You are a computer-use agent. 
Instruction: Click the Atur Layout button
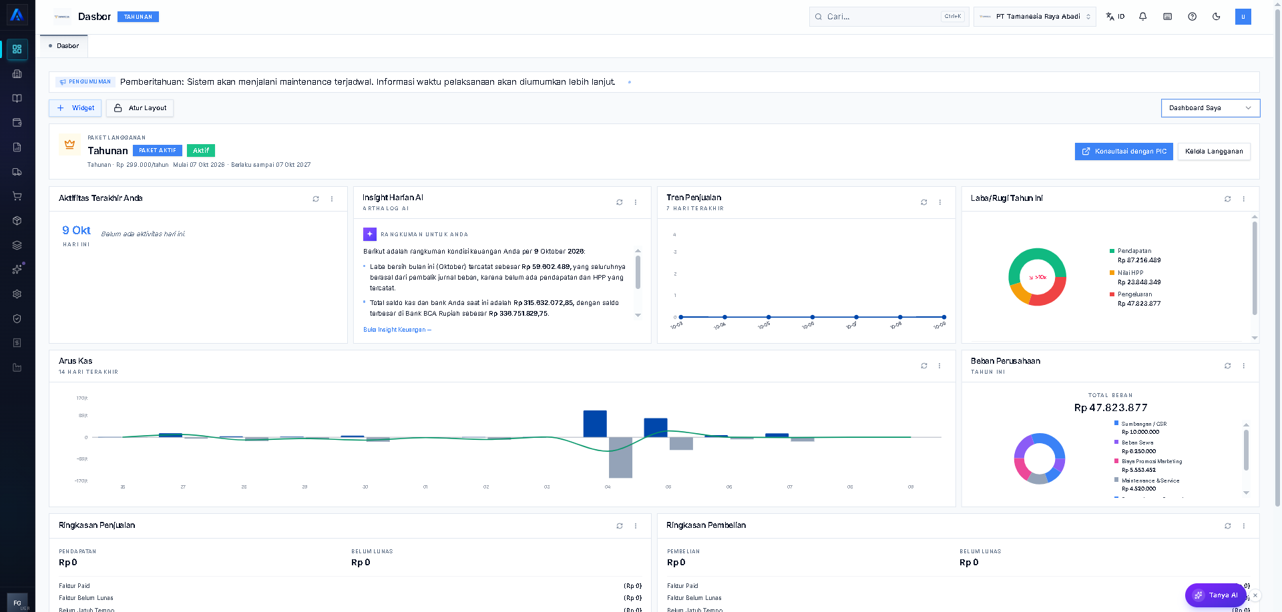[140, 108]
